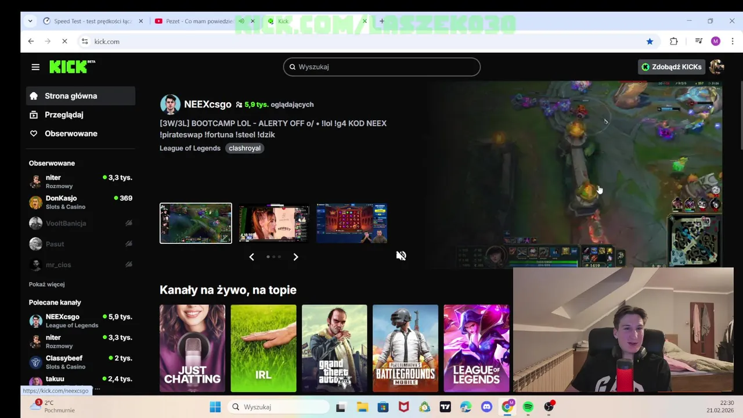743x418 pixels.
Task: Click the Wyszukaj search field on Kick
Action: [x=382, y=67]
